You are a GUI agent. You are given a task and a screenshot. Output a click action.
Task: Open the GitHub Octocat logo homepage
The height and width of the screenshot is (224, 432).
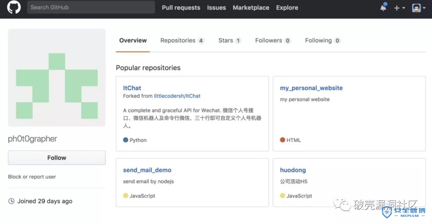pyautogui.click(x=14, y=7)
